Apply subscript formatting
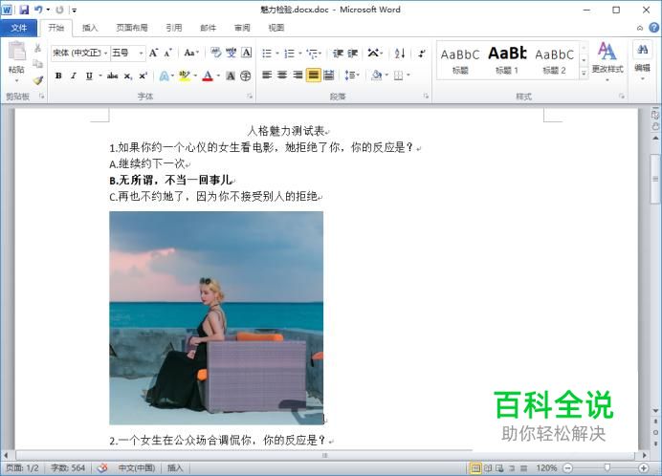Image resolution: width=662 pixels, height=476 pixels. click(x=128, y=76)
